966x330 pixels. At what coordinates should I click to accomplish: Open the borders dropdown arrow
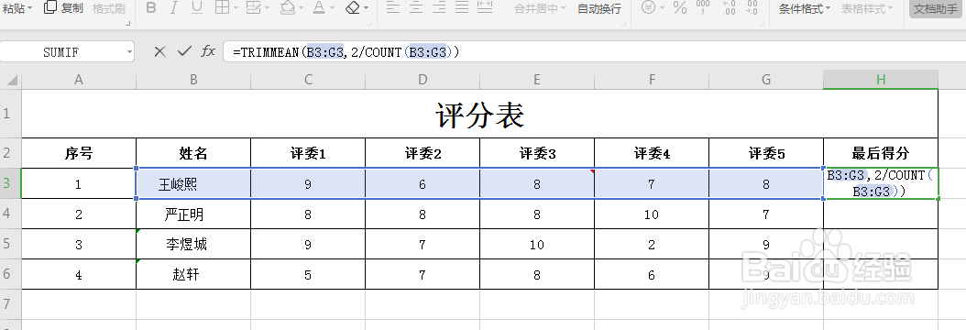tap(236, 8)
